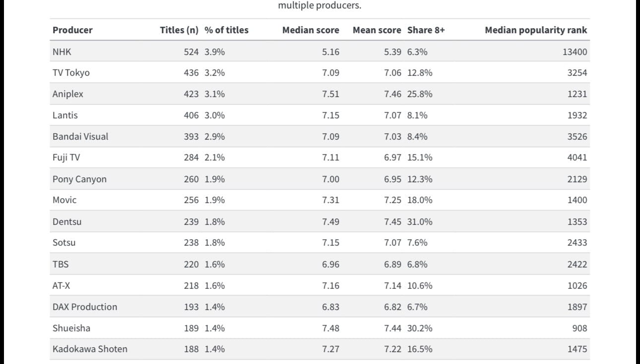The image size is (640, 364).
Task: Click the Movic producer name
Action: (x=64, y=200)
